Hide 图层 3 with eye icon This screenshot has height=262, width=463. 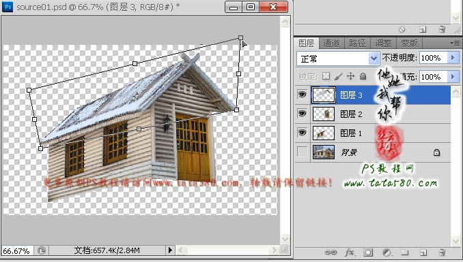[302, 95]
